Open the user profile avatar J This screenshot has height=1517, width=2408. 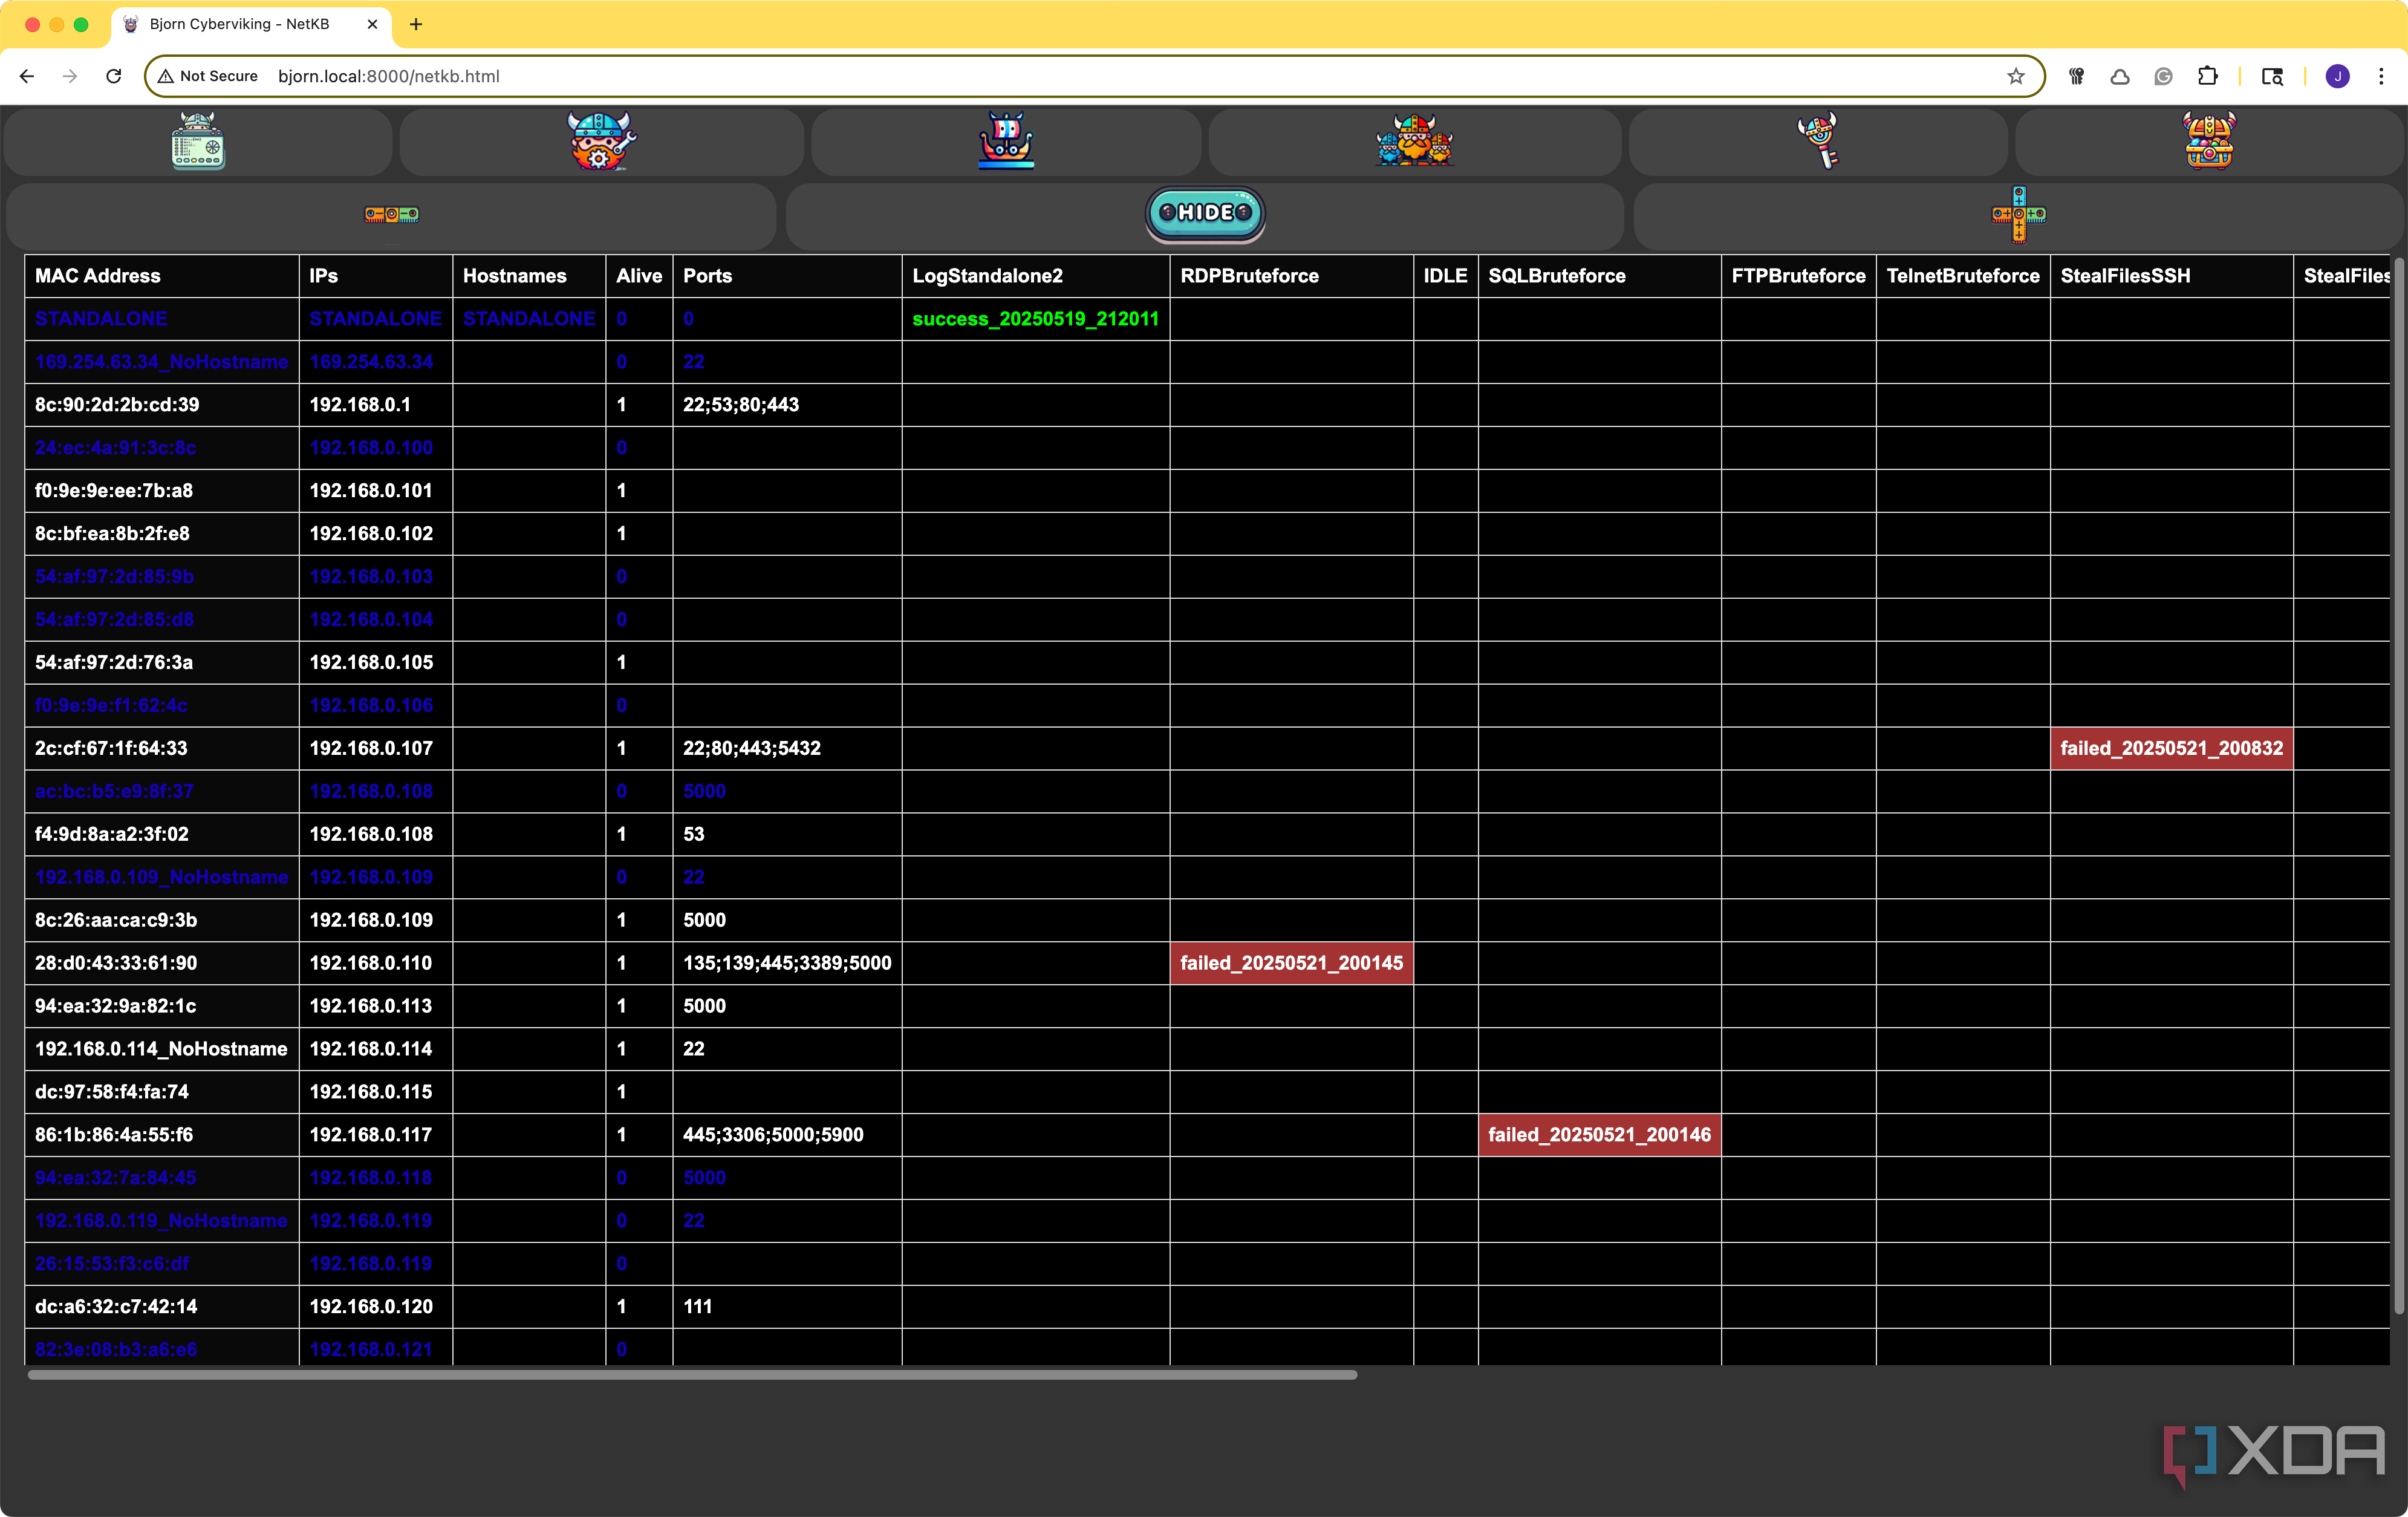click(x=2337, y=76)
